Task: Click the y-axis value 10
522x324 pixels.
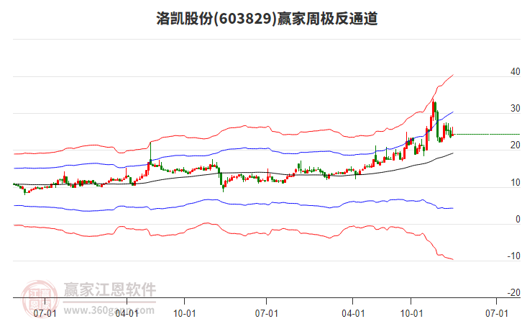Action: tap(515, 183)
